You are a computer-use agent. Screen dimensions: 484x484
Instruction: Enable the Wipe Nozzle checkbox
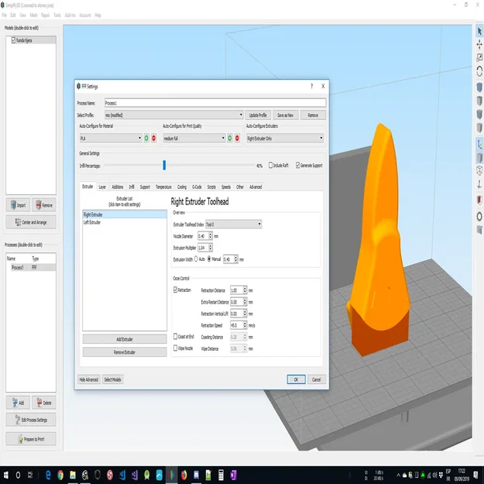click(x=175, y=348)
